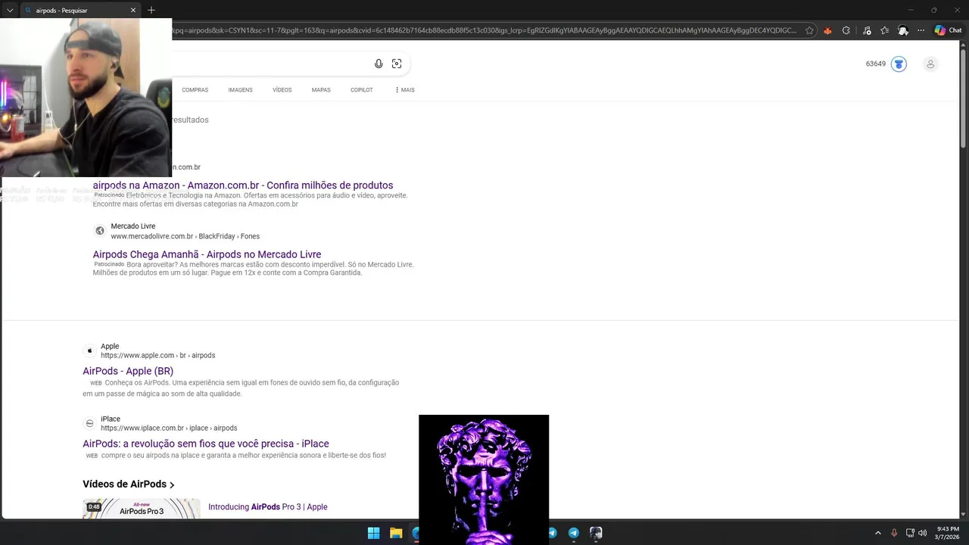Click the microphone tray icon
The height and width of the screenshot is (545, 969).
(x=894, y=533)
